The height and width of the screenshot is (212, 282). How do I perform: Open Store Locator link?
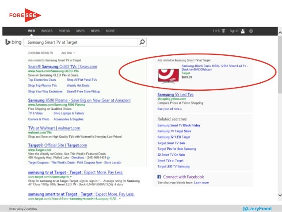113,162
